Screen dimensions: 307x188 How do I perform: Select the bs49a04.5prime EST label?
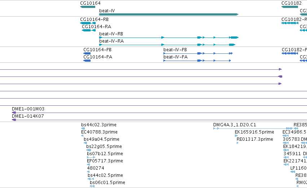coord(101,139)
